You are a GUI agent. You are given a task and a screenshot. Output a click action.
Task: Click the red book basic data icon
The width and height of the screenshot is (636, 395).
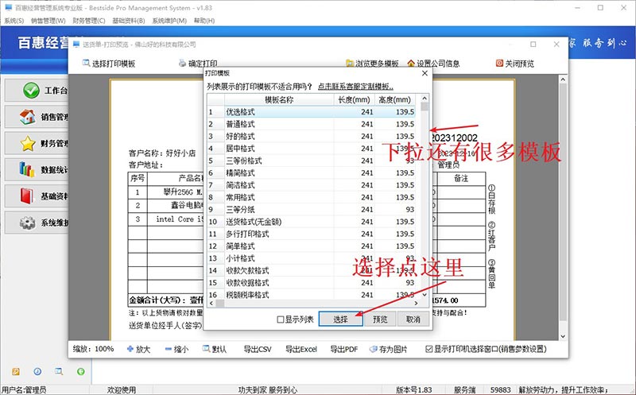[27, 196]
